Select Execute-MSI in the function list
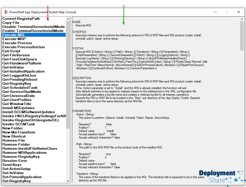The width and height of the screenshot is (246, 187). (13, 35)
